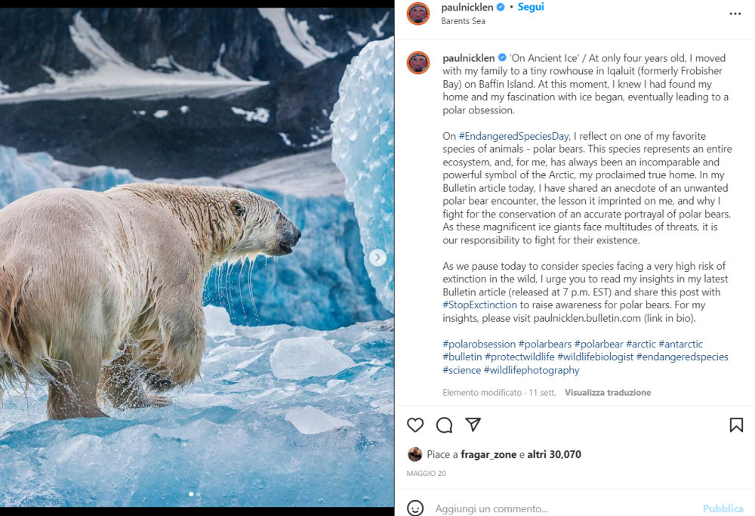The width and height of the screenshot is (755, 516).
Task: Click the avatar next to fragar_zone
Action: [x=415, y=454]
